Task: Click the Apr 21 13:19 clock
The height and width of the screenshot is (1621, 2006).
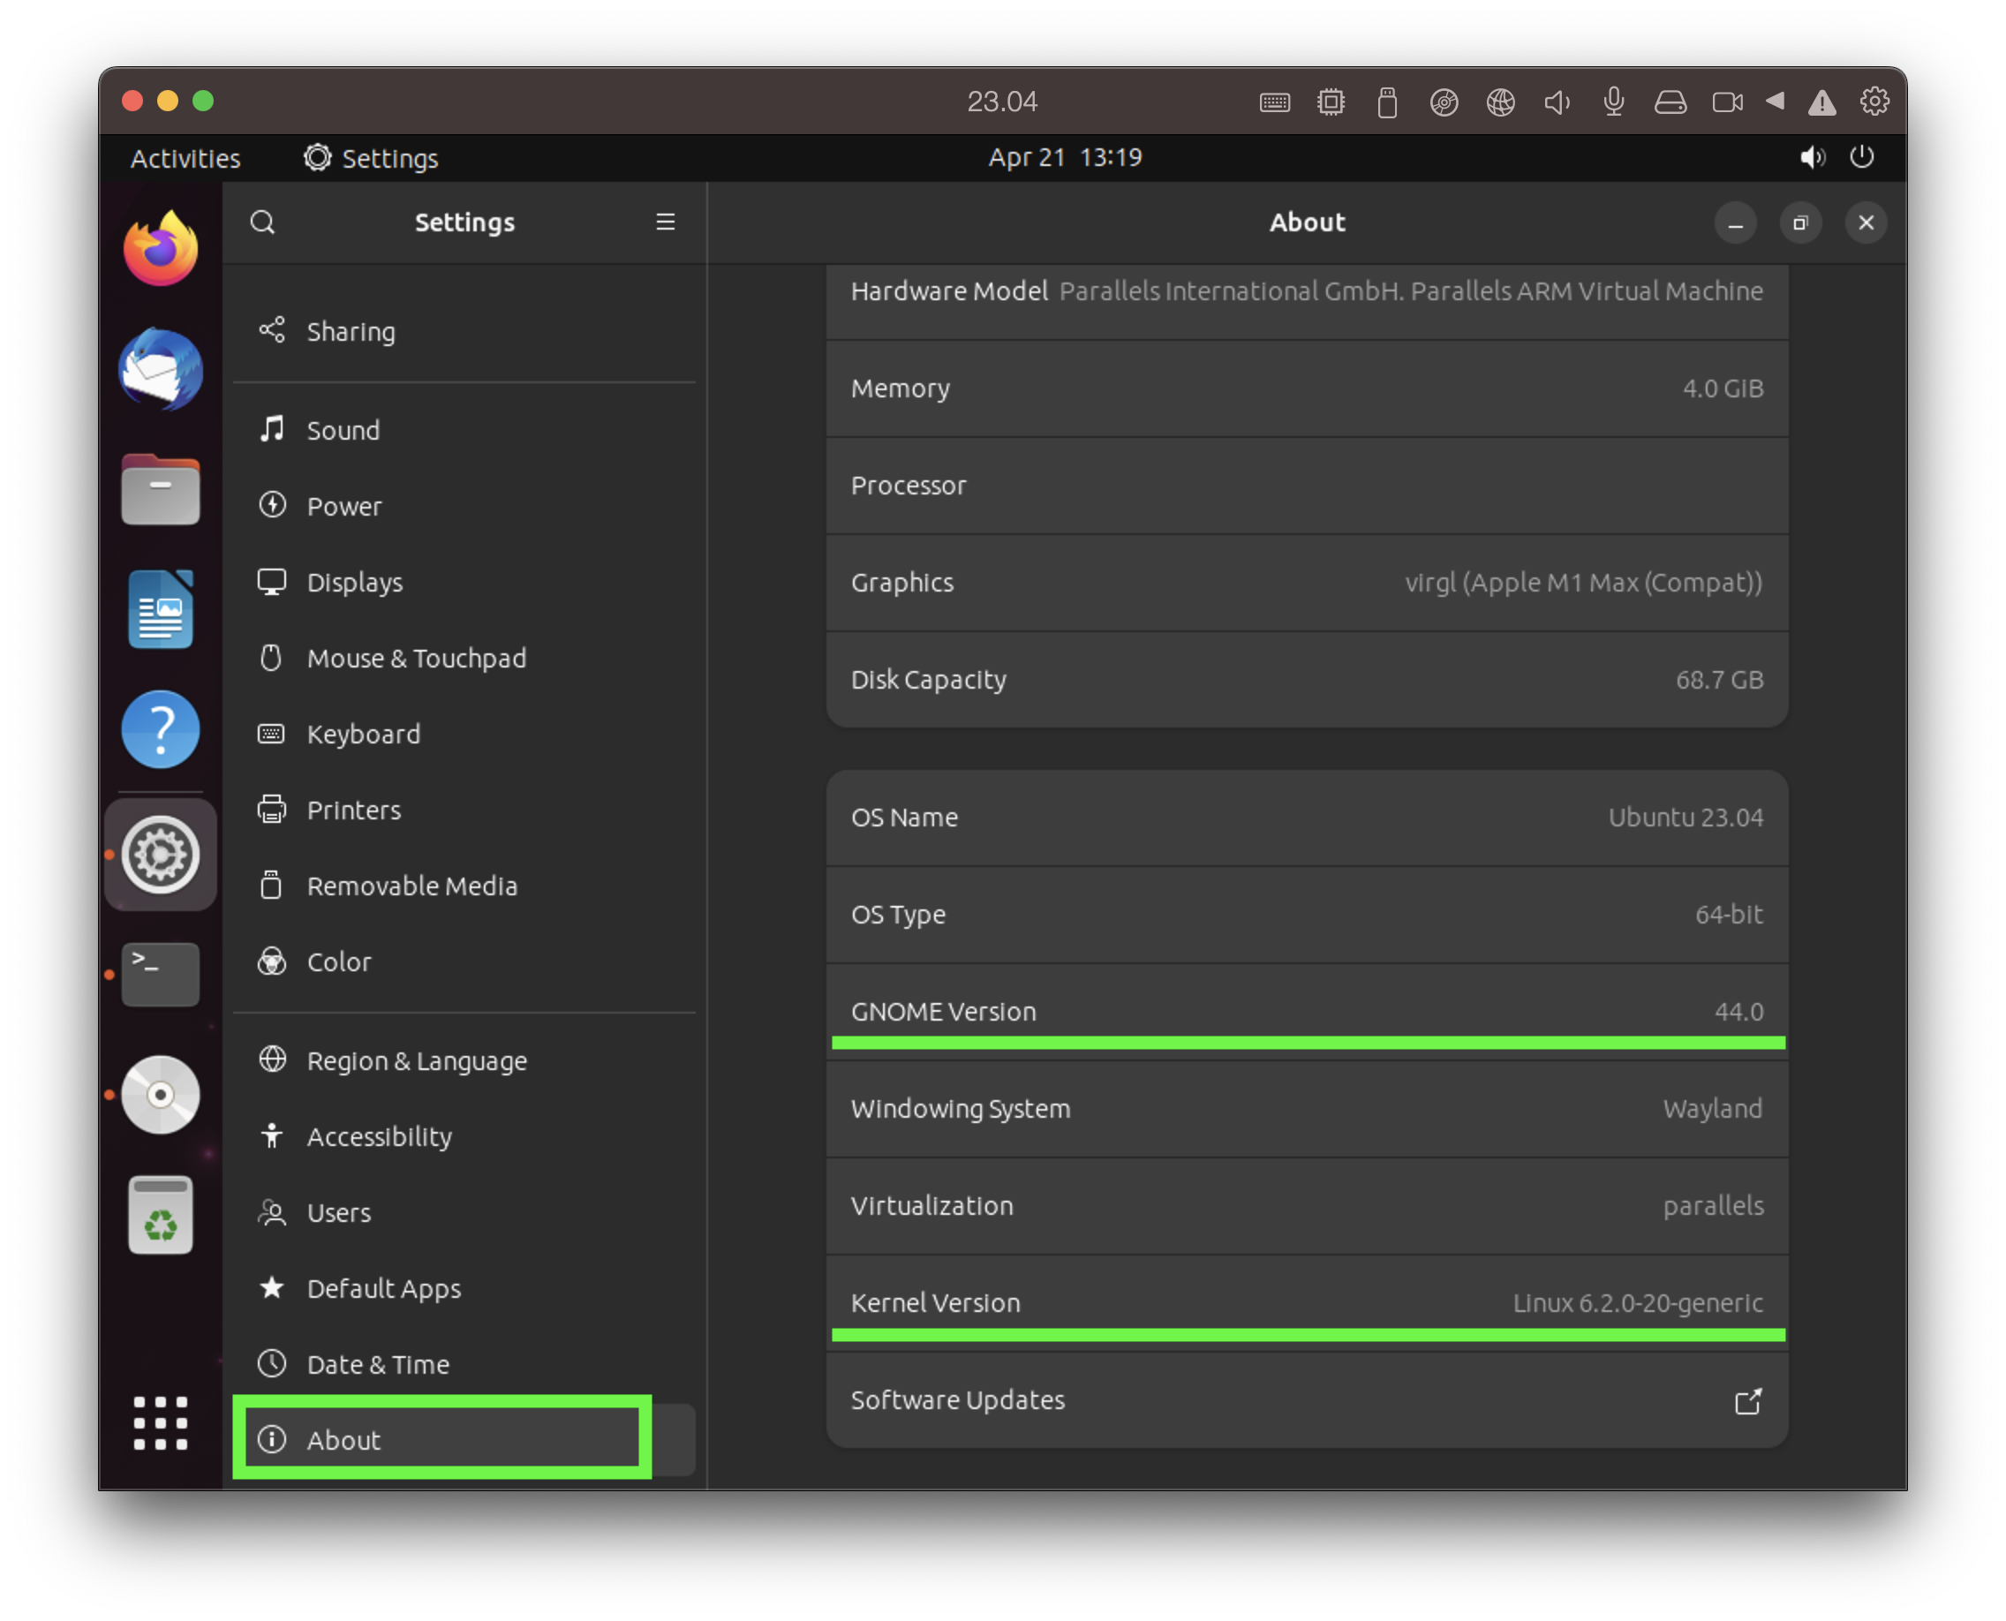Action: click(x=1065, y=157)
